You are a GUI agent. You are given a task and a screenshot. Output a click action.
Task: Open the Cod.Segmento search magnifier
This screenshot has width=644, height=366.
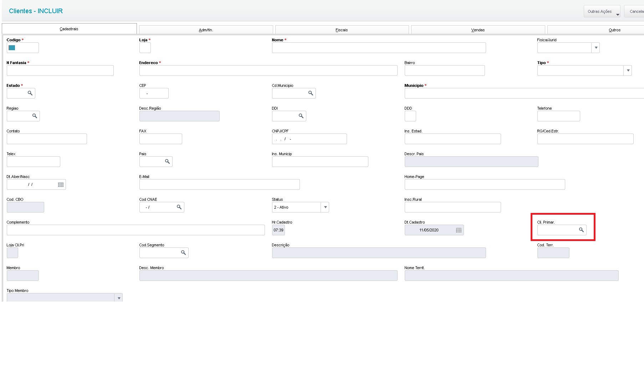[x=184, y=252]
